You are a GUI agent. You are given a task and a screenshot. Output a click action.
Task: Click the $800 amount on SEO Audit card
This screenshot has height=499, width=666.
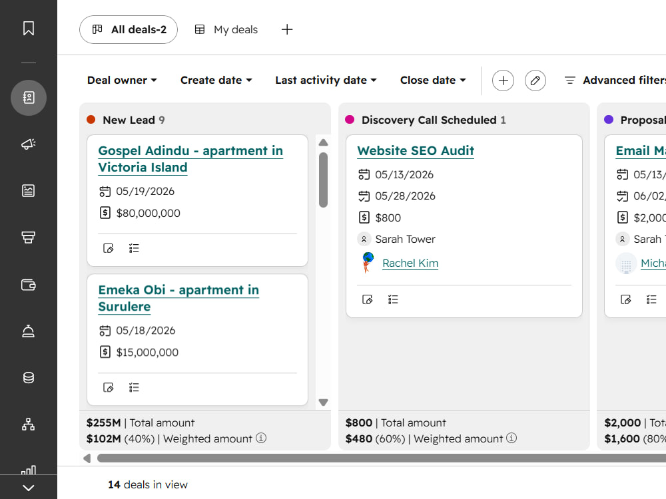point(388,218)
